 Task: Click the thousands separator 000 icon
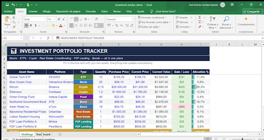point(122,26)
